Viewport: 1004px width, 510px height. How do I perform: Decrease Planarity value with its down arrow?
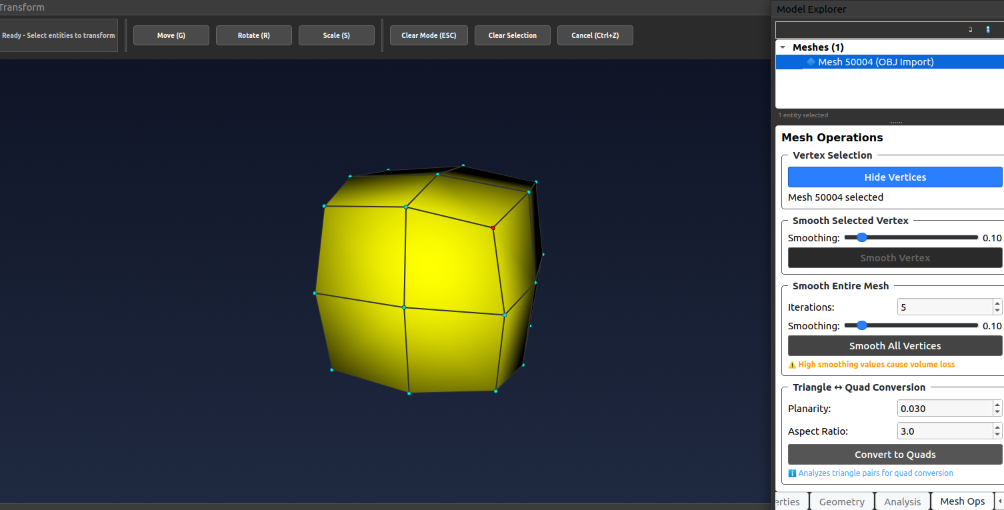pos(998,412)
